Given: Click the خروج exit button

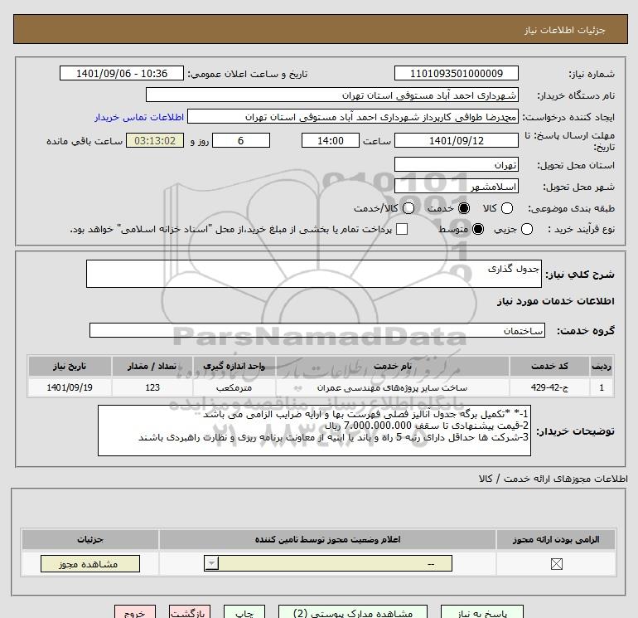Looking at the screenshot, I should pos(135,612).
